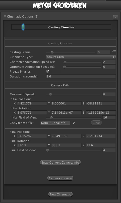Click the New Cinematic button

click(60, 194)
